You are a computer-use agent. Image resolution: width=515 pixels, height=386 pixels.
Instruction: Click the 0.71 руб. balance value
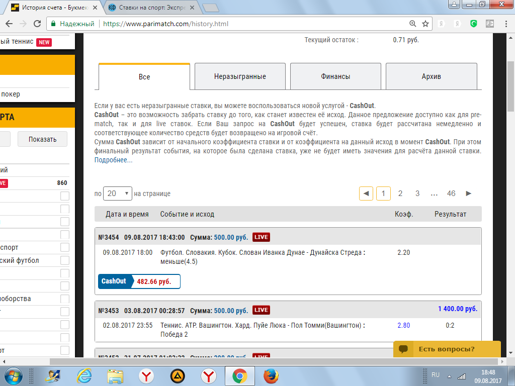click(x=406, y=40)
